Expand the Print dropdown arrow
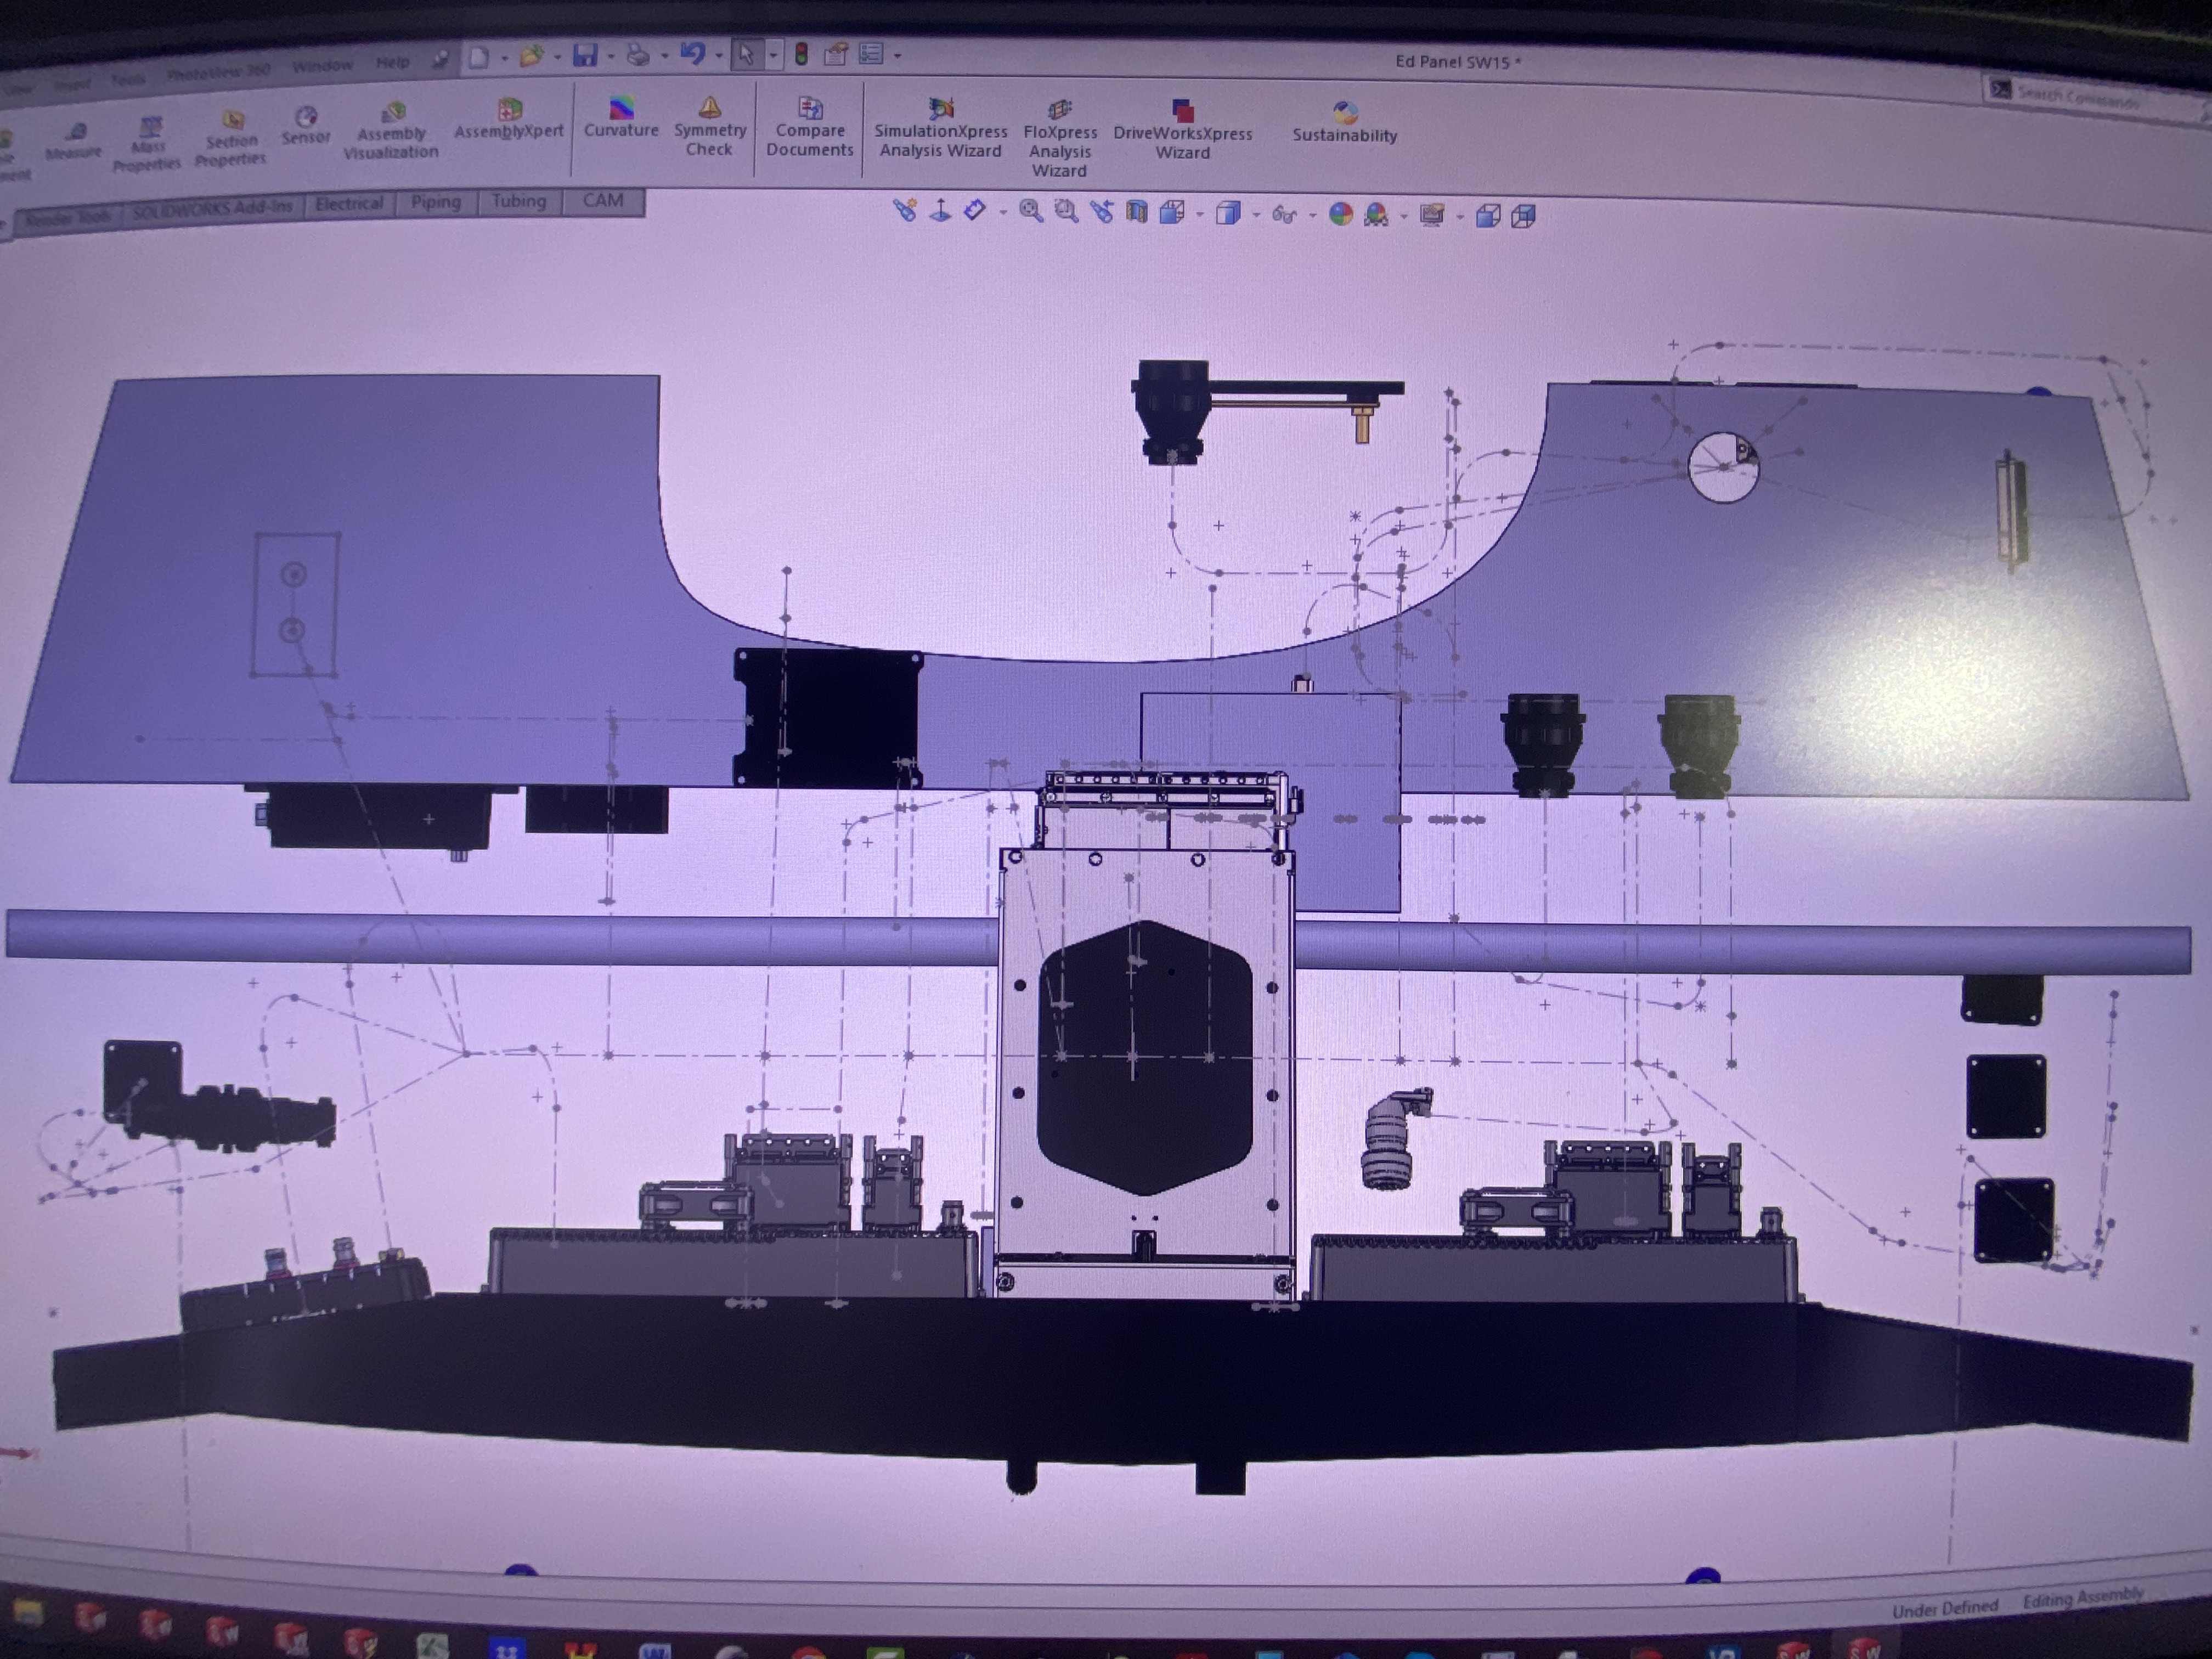The width and height of the screenshot is (2212, 1659). coord(664,56)
